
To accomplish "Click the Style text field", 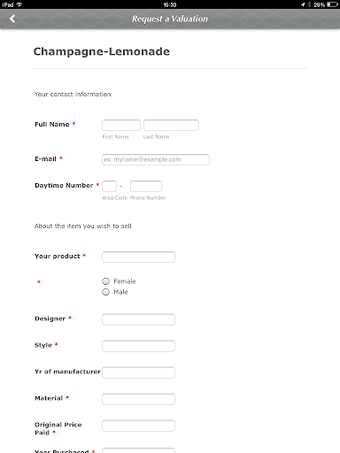I will [138, 346].
